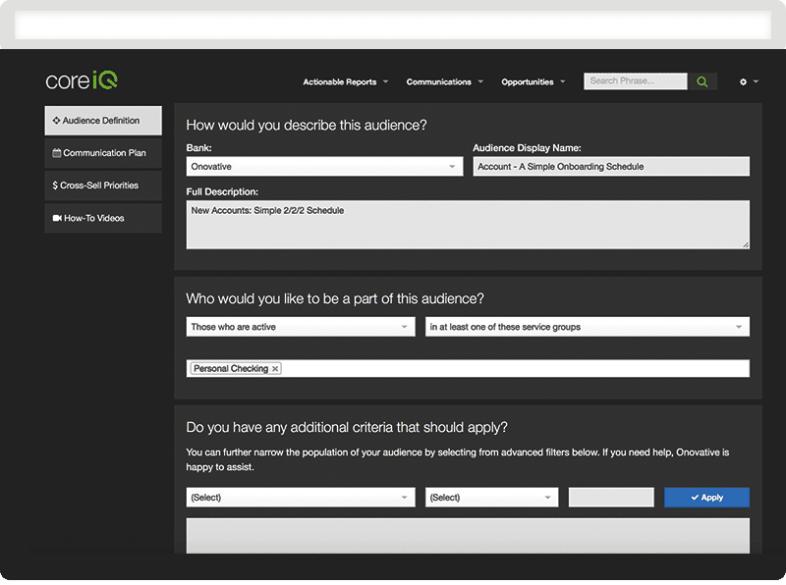
Task: Click the dropdown caret beside the gear icon
Action: (x=756, y=81)
